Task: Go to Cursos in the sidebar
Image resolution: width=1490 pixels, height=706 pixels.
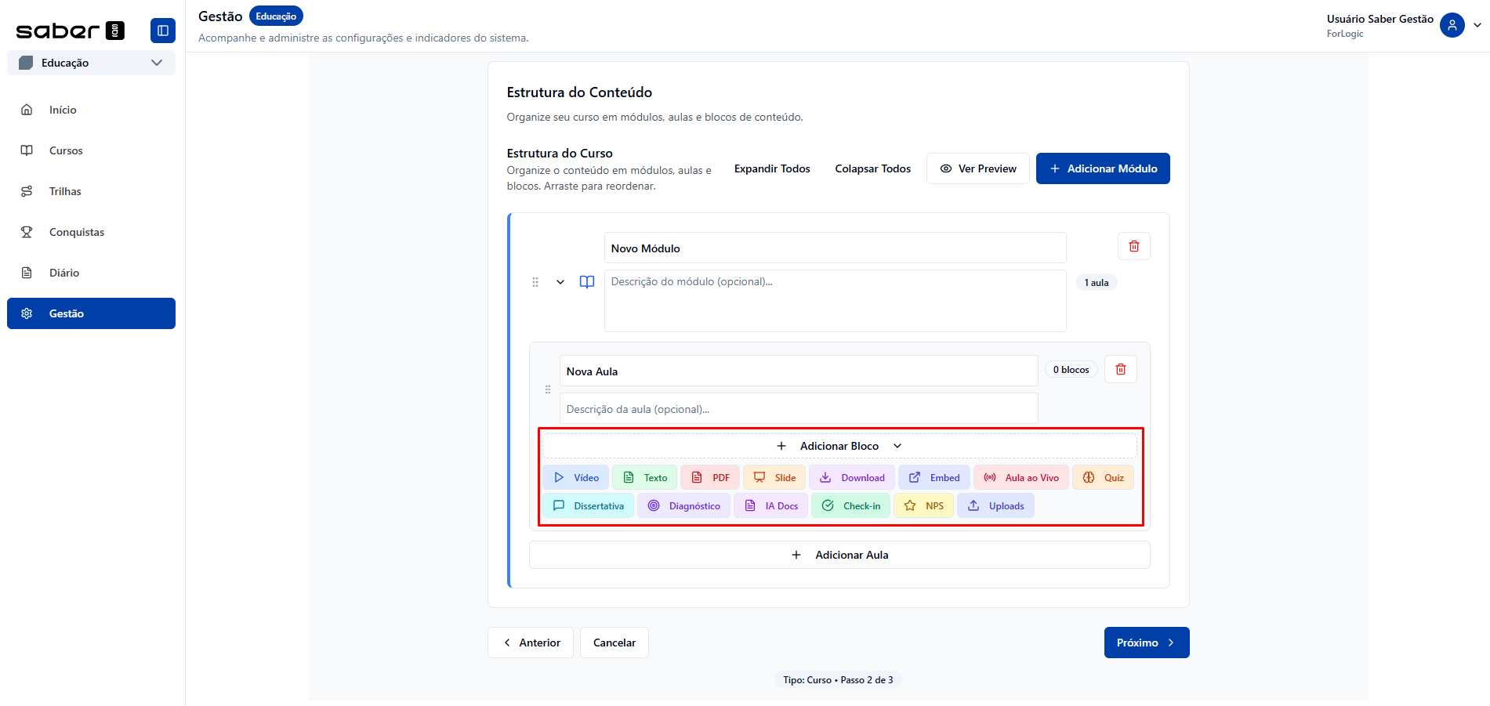Action: (66, 150)
